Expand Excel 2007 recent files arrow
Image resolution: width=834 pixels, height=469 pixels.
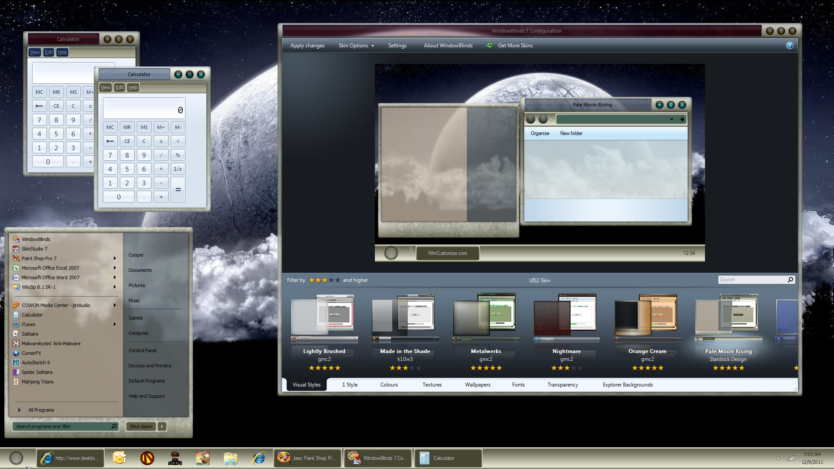click(x=115, y=268)
